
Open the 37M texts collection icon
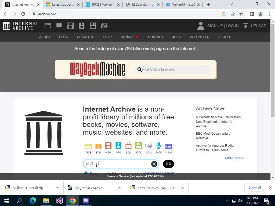tap(98, 146)
